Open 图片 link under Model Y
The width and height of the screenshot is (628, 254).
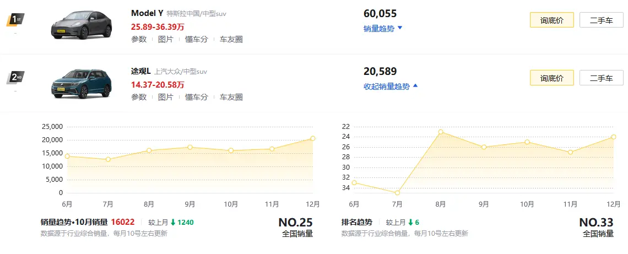[165, 39]
